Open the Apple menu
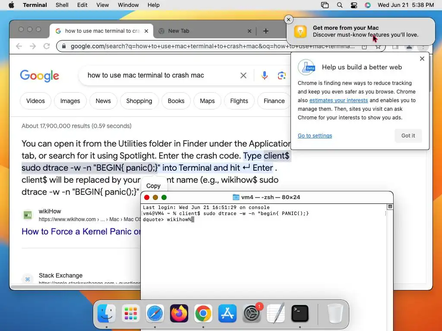The height and width of the screenshot is (331, 442). [11, 5]
